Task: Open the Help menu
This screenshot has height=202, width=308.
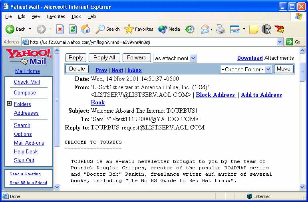Action: click(x=92, y=16)
